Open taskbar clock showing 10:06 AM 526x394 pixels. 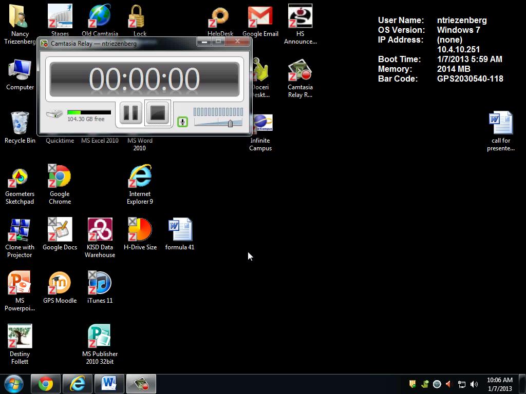[x=499, y=384]
